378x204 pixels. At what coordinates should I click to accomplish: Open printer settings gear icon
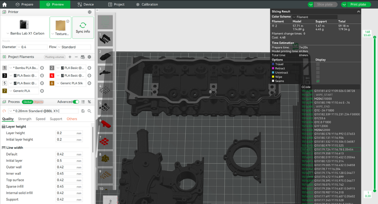[x=90, y=12]
